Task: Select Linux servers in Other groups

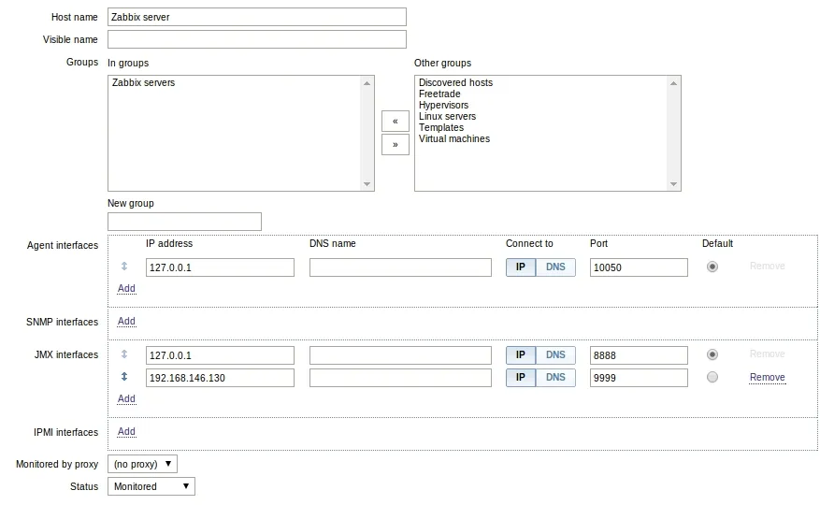Action: tap(447, 116)
